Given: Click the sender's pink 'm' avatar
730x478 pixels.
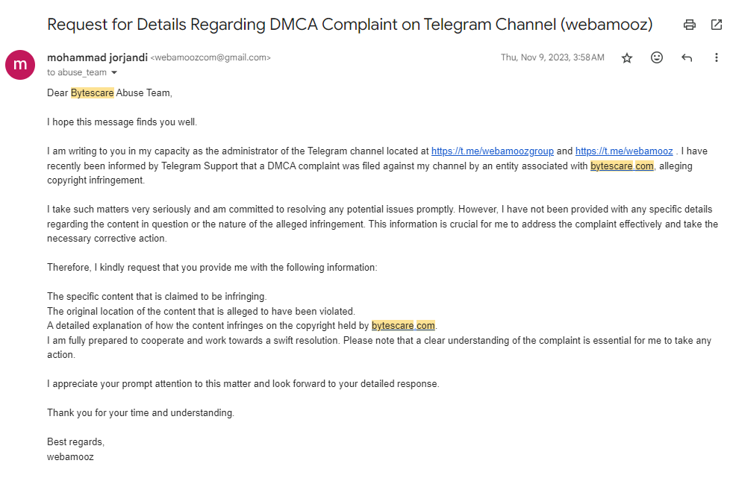Looking at the screenshot, I should 20,65.
